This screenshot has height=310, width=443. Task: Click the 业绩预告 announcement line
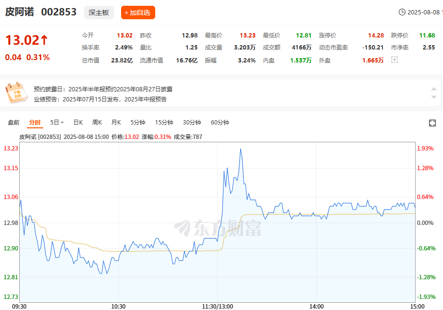click(100, 99)
